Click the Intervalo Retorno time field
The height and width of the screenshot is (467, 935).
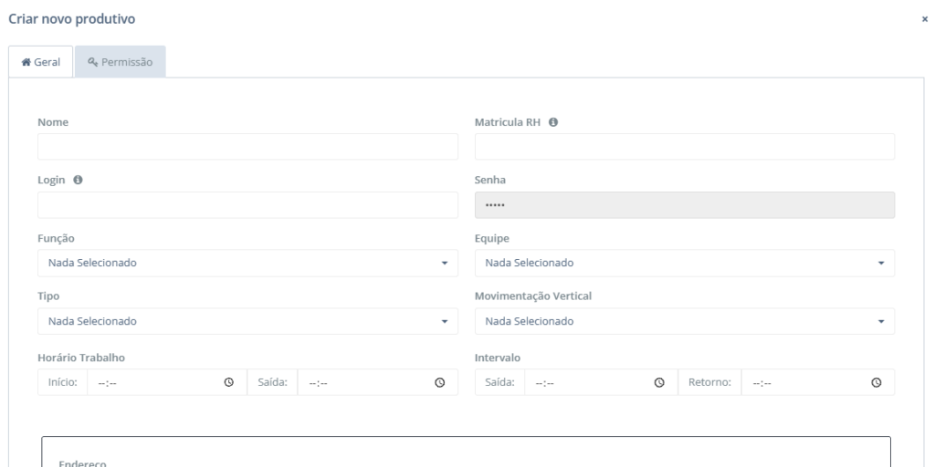[x=804, y=383]
